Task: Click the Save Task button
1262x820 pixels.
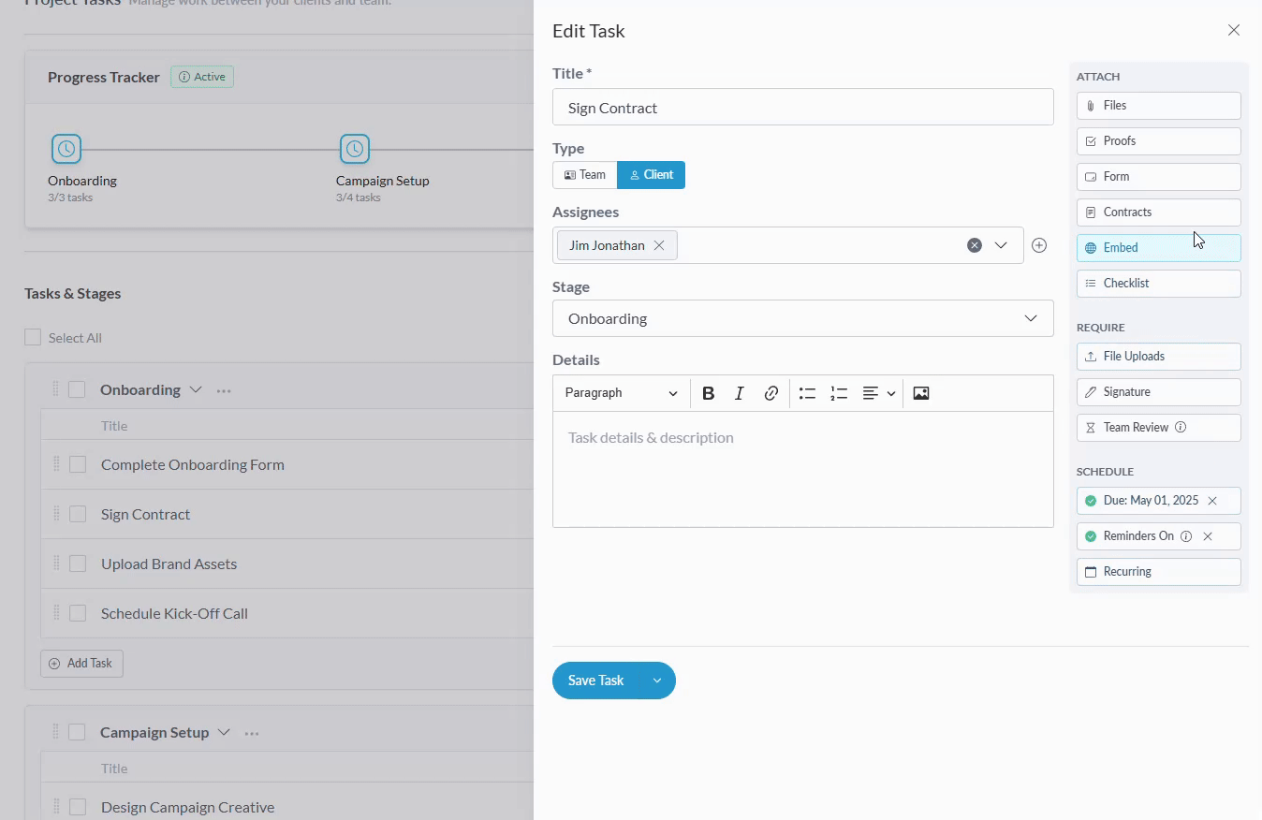Action: coord(595,681)
